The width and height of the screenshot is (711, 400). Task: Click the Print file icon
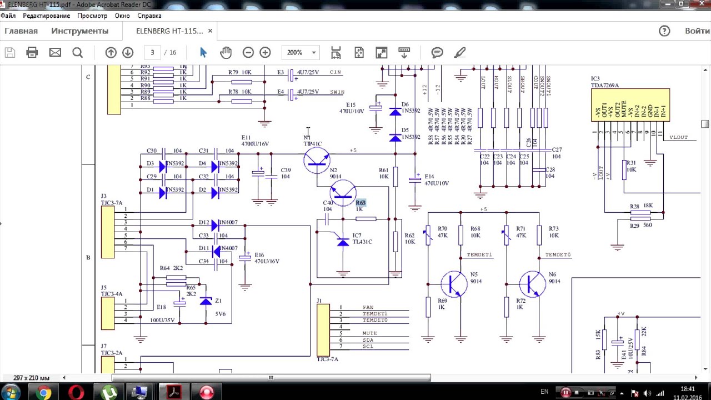pos(32,53)
